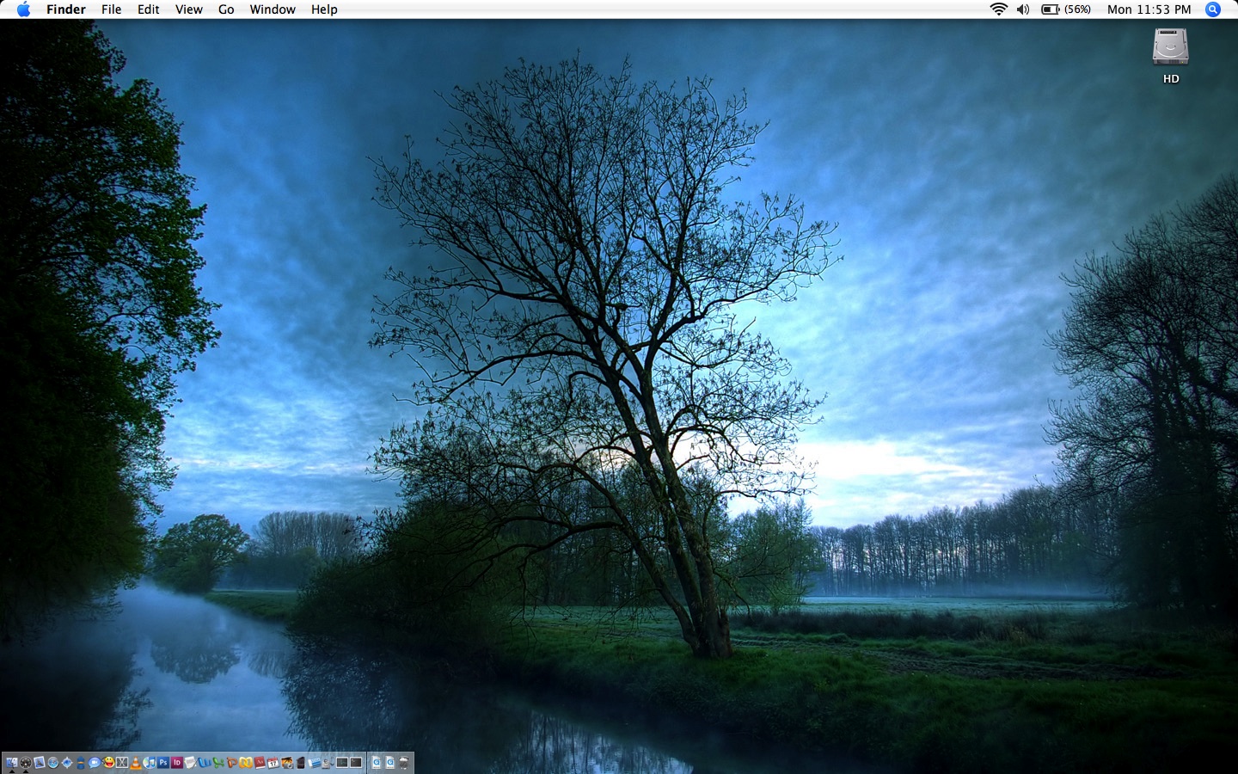Open the File menu
Screen dimensions: 1238x774
point(111,9)
